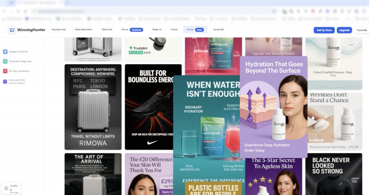The height and width of the screenshot is (195, 369).
Task: Open the Tutorials button
Action: pos(361,30)
